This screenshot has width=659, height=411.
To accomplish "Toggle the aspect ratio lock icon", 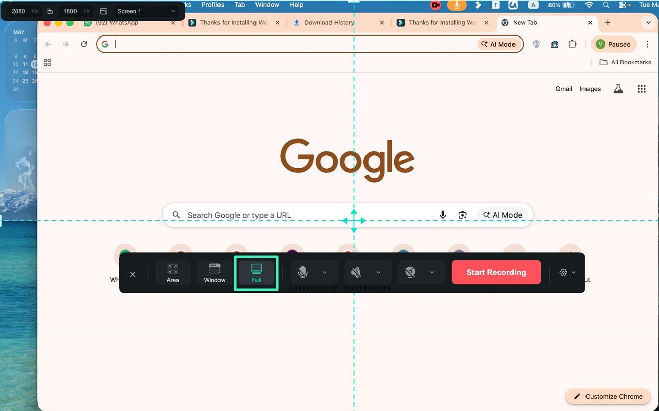I will [x=50, y=11].
